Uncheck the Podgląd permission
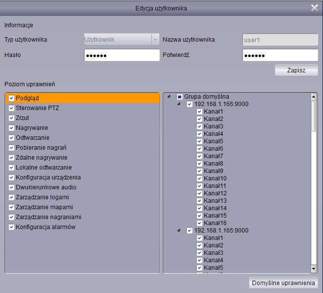Viewport: 323px width, 293px height. point(11,98)
